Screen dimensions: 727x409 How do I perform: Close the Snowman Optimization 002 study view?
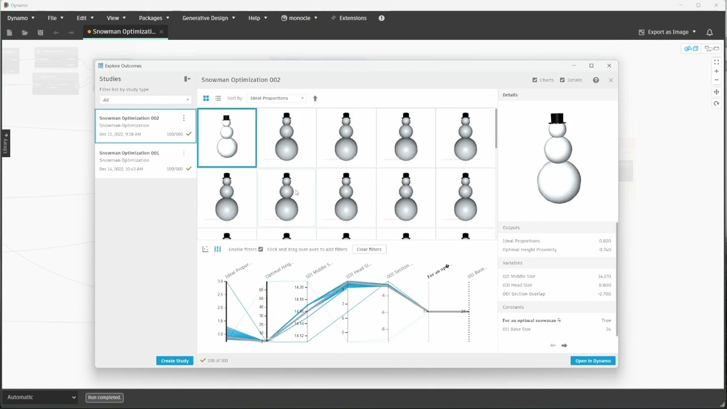tap(611, 80)
